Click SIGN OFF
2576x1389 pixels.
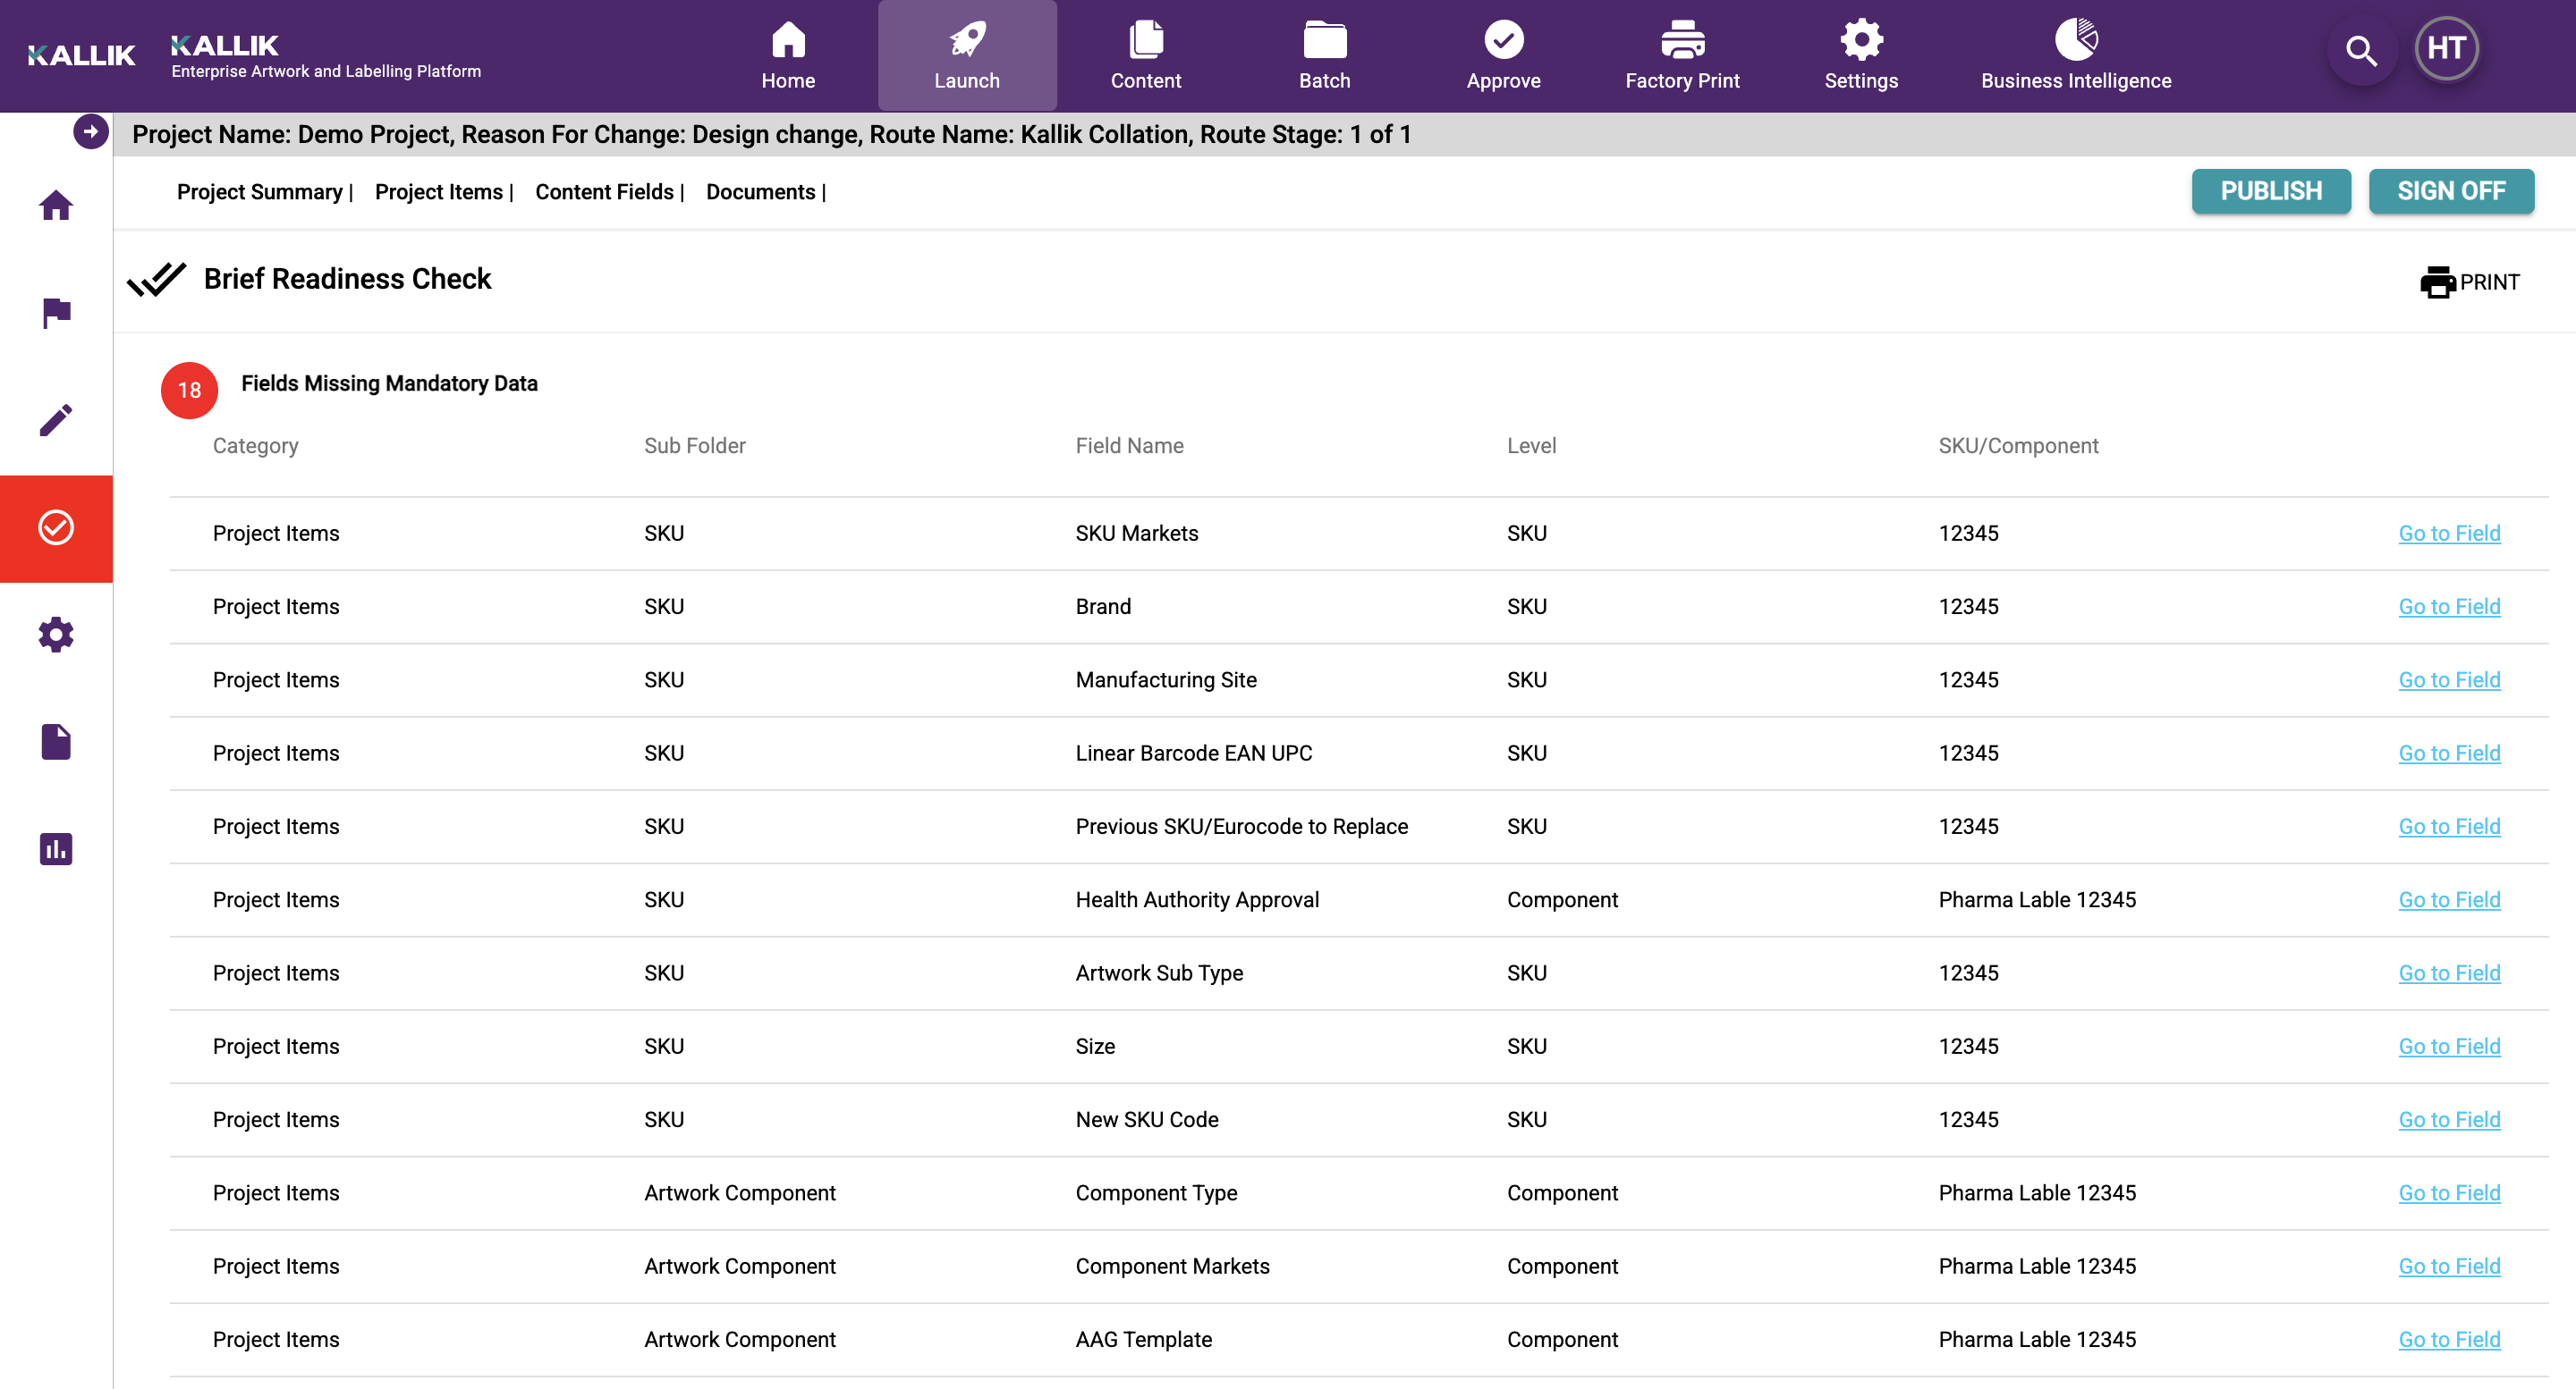point(2451,191)
